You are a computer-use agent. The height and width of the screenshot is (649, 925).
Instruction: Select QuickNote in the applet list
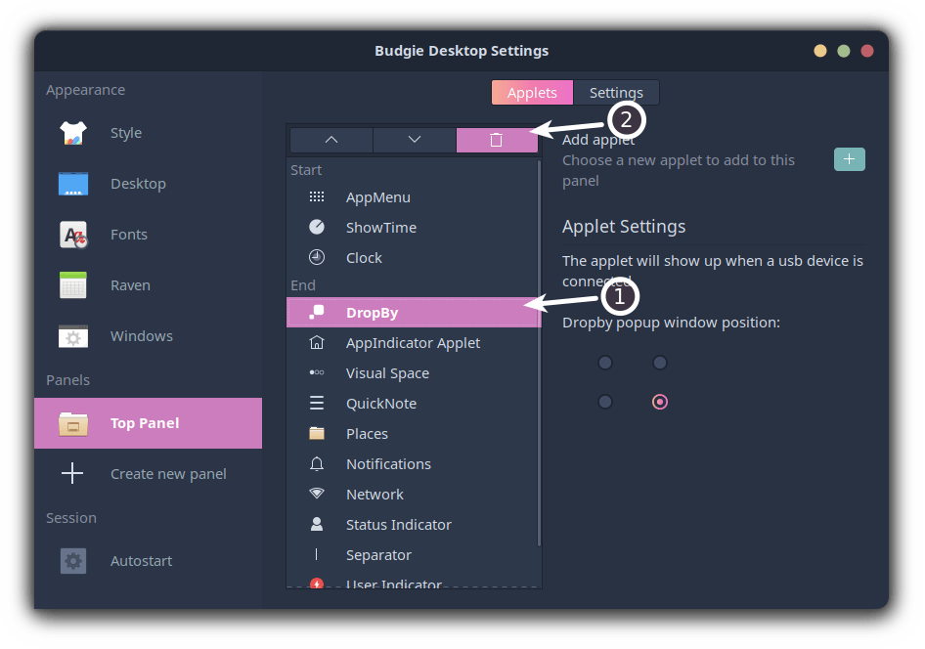tap(381, 404)
